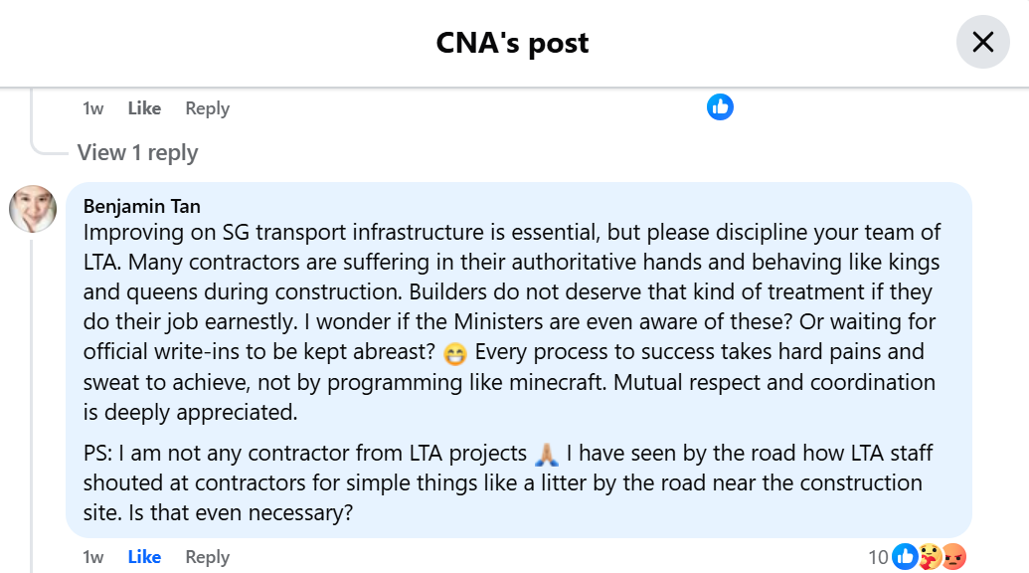This screenshot has height=573, width=1029.
Task: Open the 1w timestamp under Benjamin Tan's comment
Action: (92, 557)
